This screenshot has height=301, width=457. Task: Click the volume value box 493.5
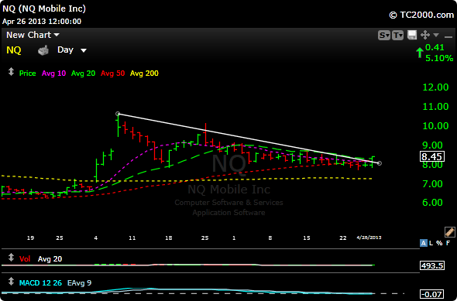(x=432, y=265)
